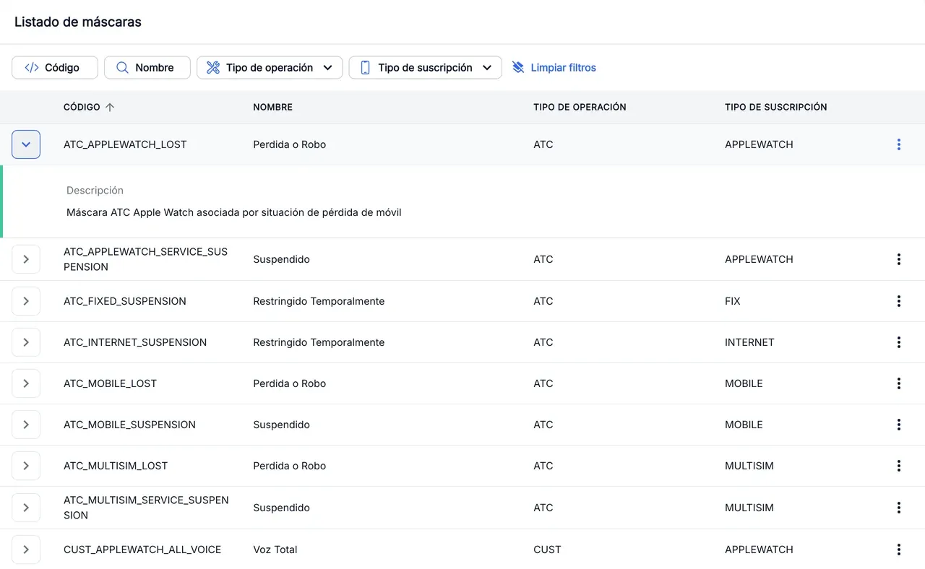Click the CUST operation type cell
This screenshot has height=569, width=925.
click(x=547, y=550)
